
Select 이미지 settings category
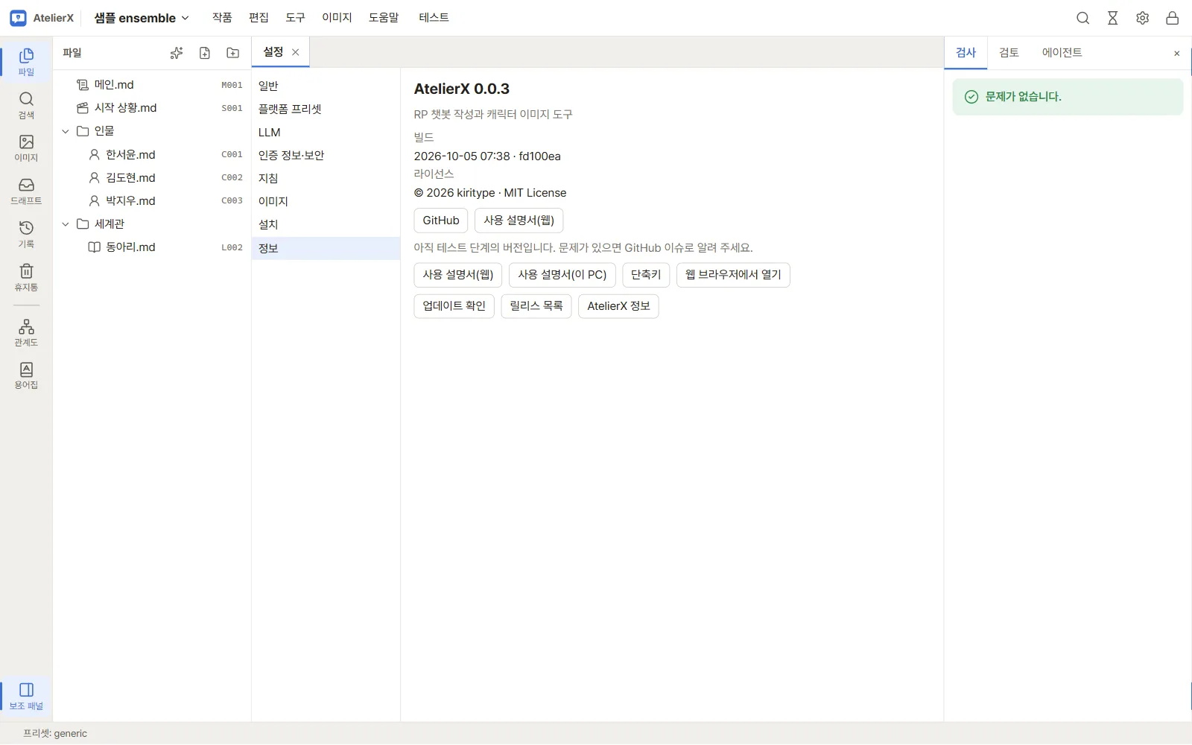[326, 202]
